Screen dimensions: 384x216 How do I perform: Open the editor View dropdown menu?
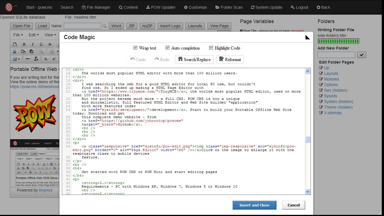point(50,35)
